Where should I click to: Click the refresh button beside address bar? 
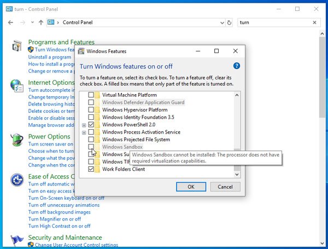(229, 23)
